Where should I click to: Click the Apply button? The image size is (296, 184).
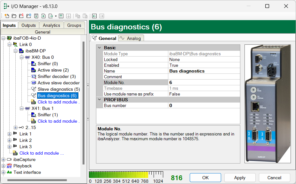coord(240,178)
